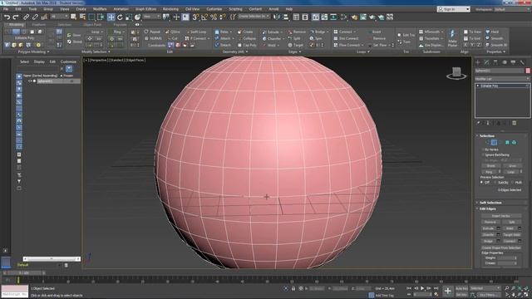Open the Graph Editors menu
Image resolution: width=532 pixels, height=299 pixels.
[x=146, y=9]
